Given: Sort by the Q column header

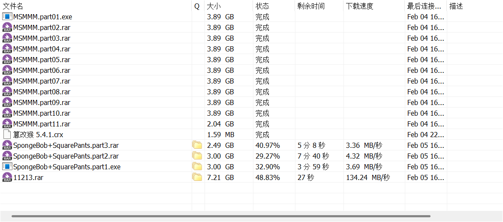Looking at the screenshot, I should point(198,6).
